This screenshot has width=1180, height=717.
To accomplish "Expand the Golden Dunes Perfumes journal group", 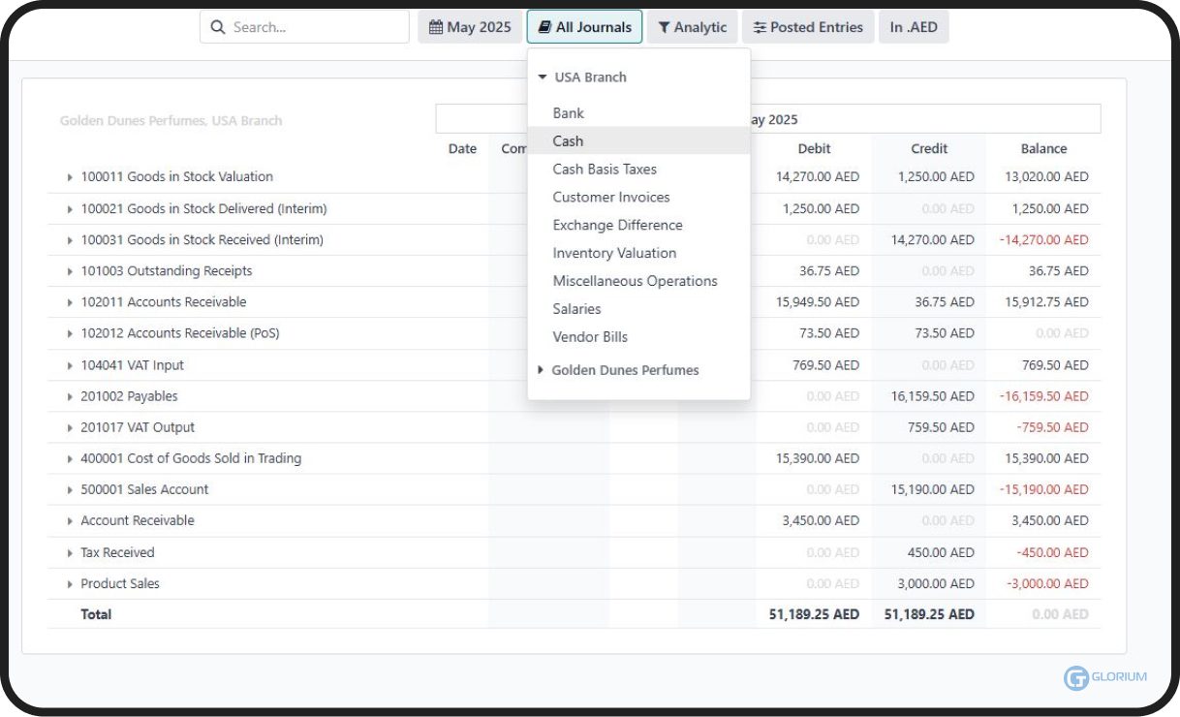I will coord(541,370).
